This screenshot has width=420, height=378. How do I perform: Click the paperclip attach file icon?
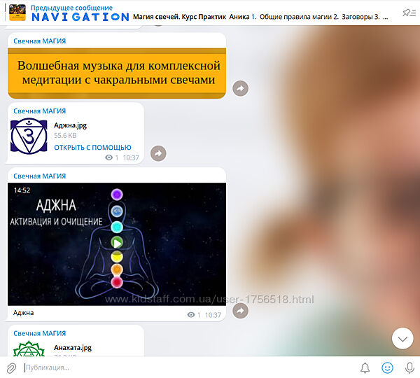pos(11,367)
